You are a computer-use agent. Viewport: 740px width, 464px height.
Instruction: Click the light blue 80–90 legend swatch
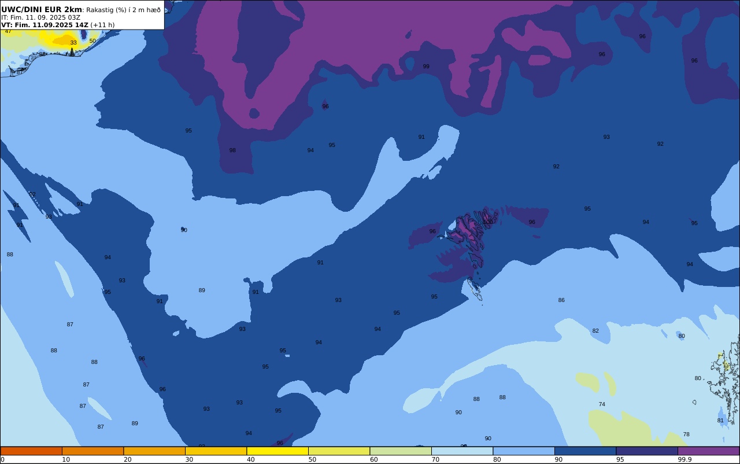(524, 451)
